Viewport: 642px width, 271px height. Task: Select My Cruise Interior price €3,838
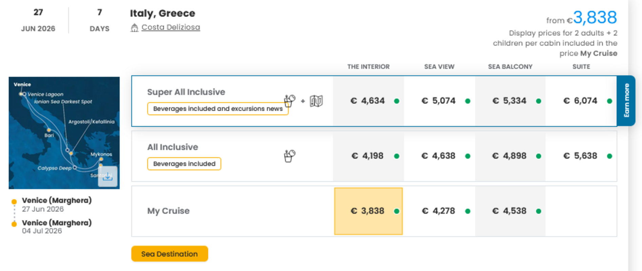[x=368, y=211]
